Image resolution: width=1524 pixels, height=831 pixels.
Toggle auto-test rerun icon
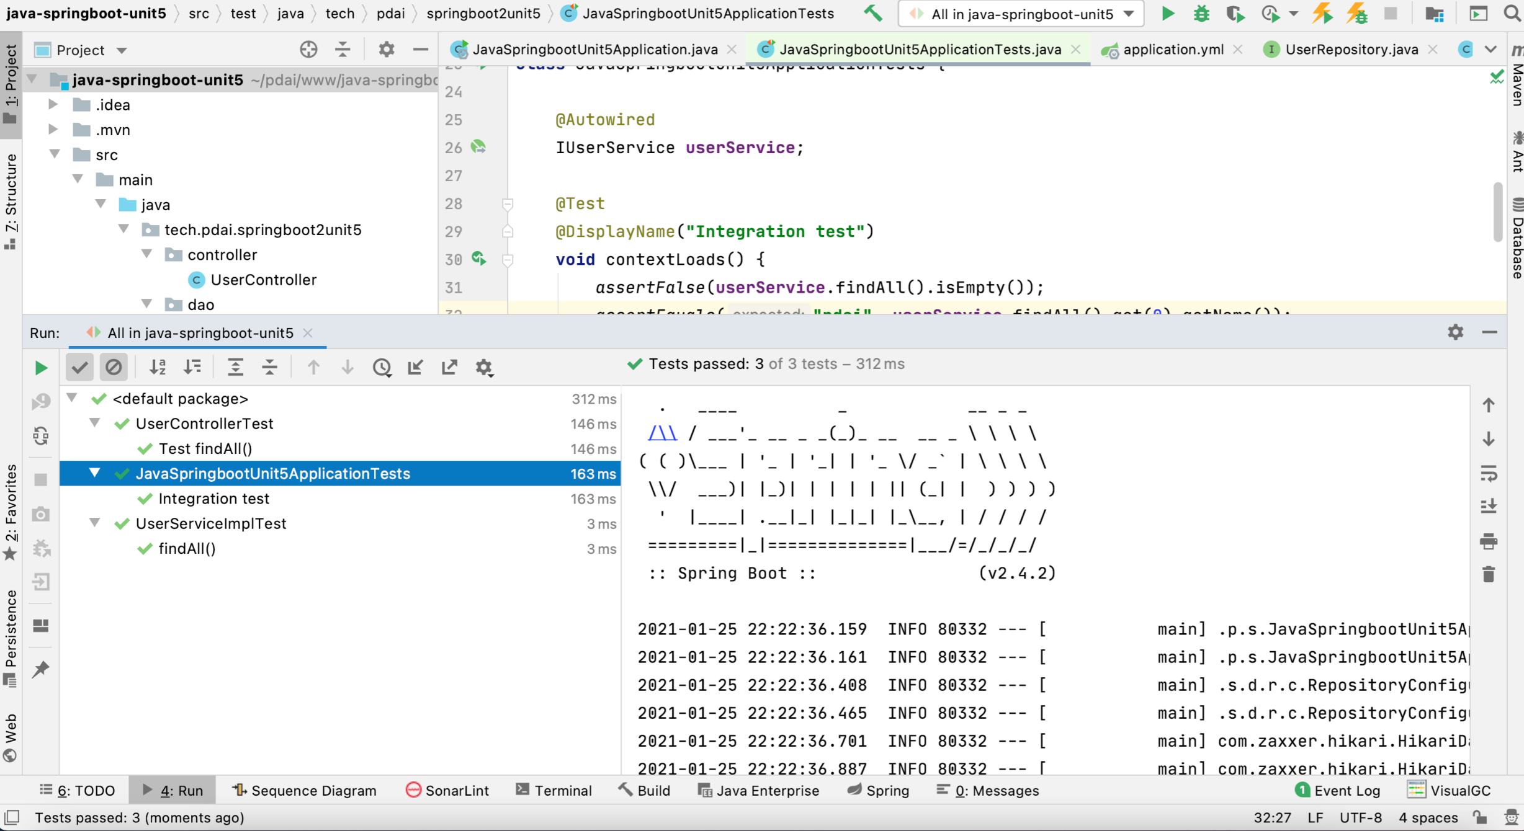[41, 436]
